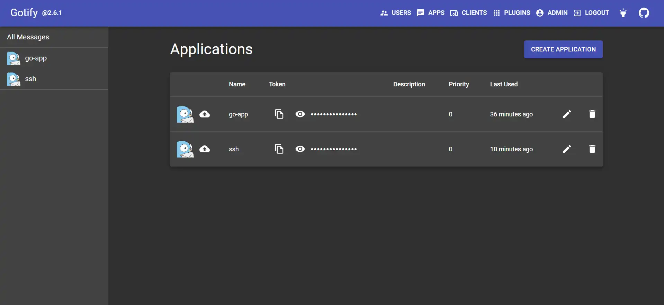Go to the Clients page
Image resolution: width=664 pixels, height=305 pixels.
point(468,13)
